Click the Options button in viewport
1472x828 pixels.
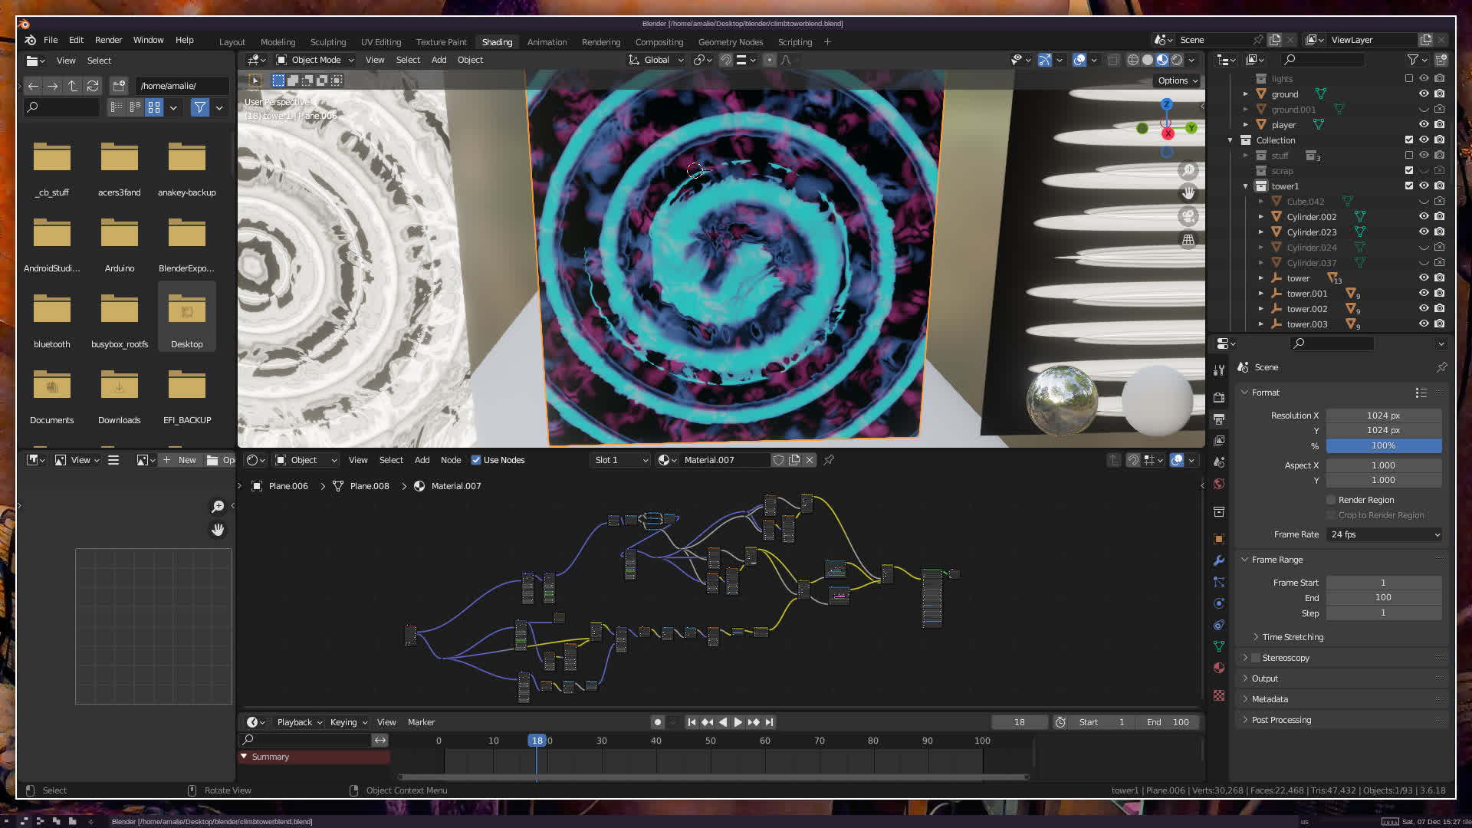pos(1178,80)
